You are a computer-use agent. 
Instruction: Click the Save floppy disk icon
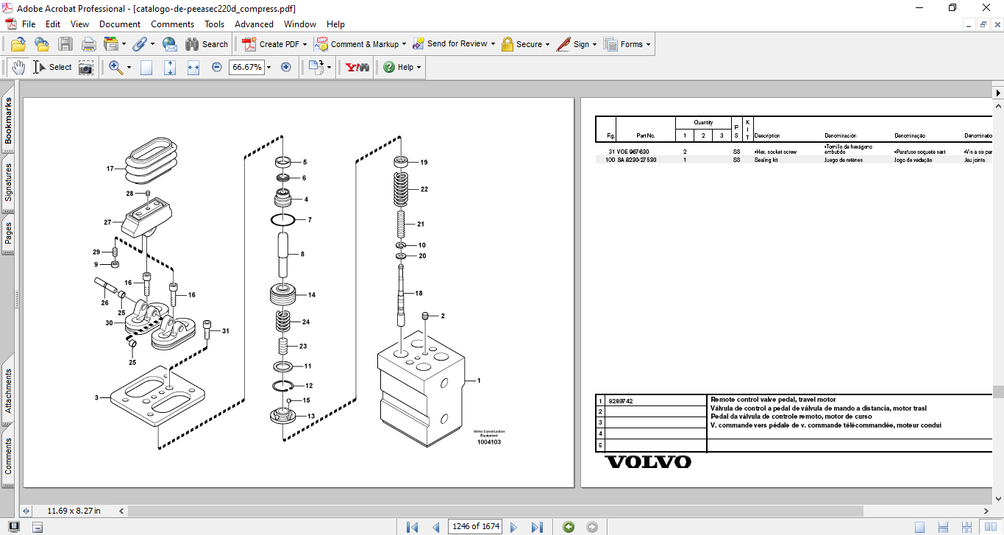click(65, 44)
